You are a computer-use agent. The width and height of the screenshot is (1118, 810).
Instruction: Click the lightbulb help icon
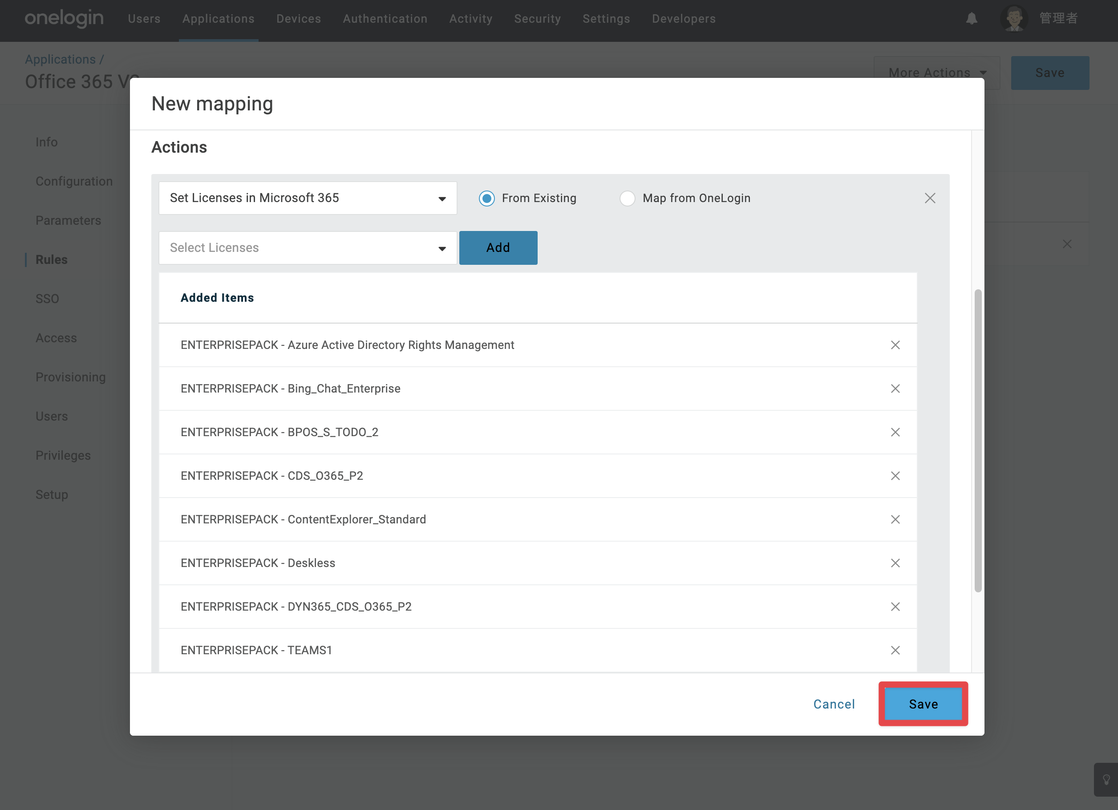(x=1106, y=780)
